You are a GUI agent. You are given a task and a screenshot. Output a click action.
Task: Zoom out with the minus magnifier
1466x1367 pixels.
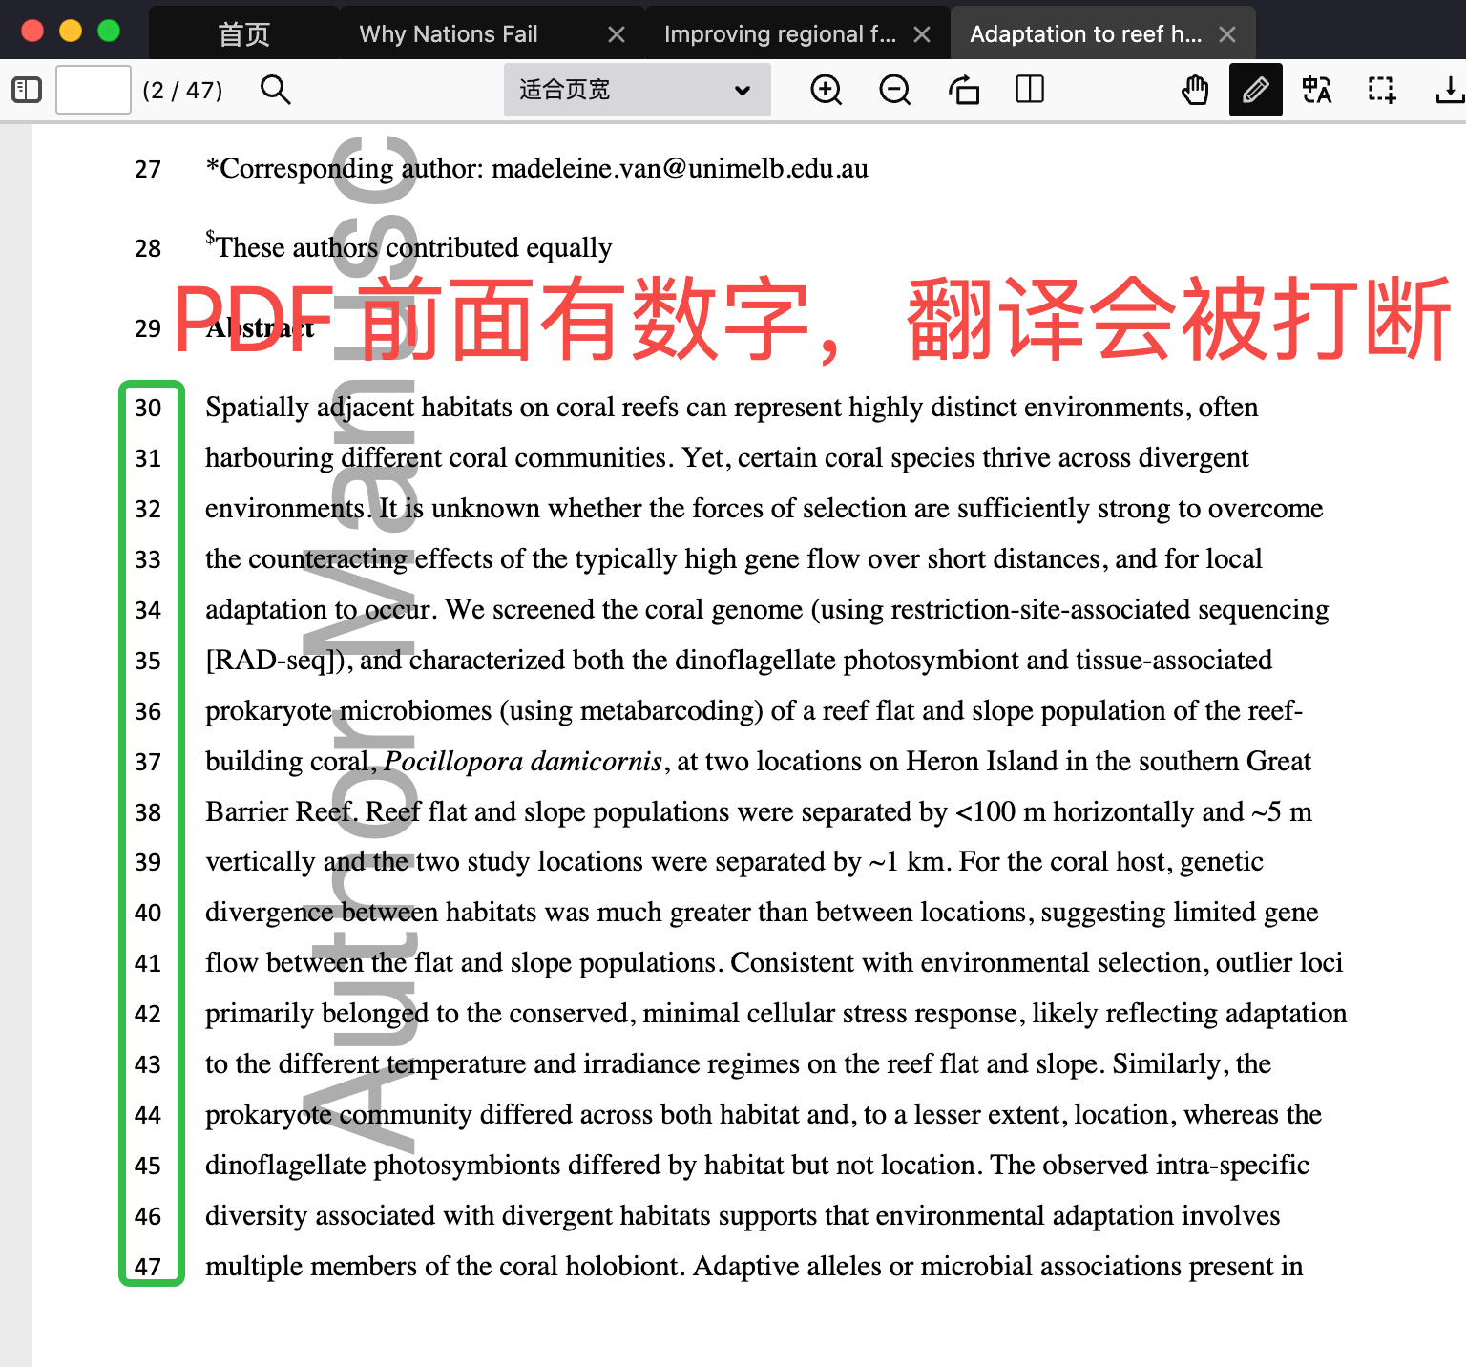click(894, 90)
